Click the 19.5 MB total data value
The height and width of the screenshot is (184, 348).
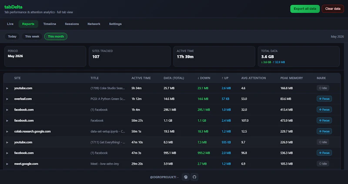(x=169, y=131)
